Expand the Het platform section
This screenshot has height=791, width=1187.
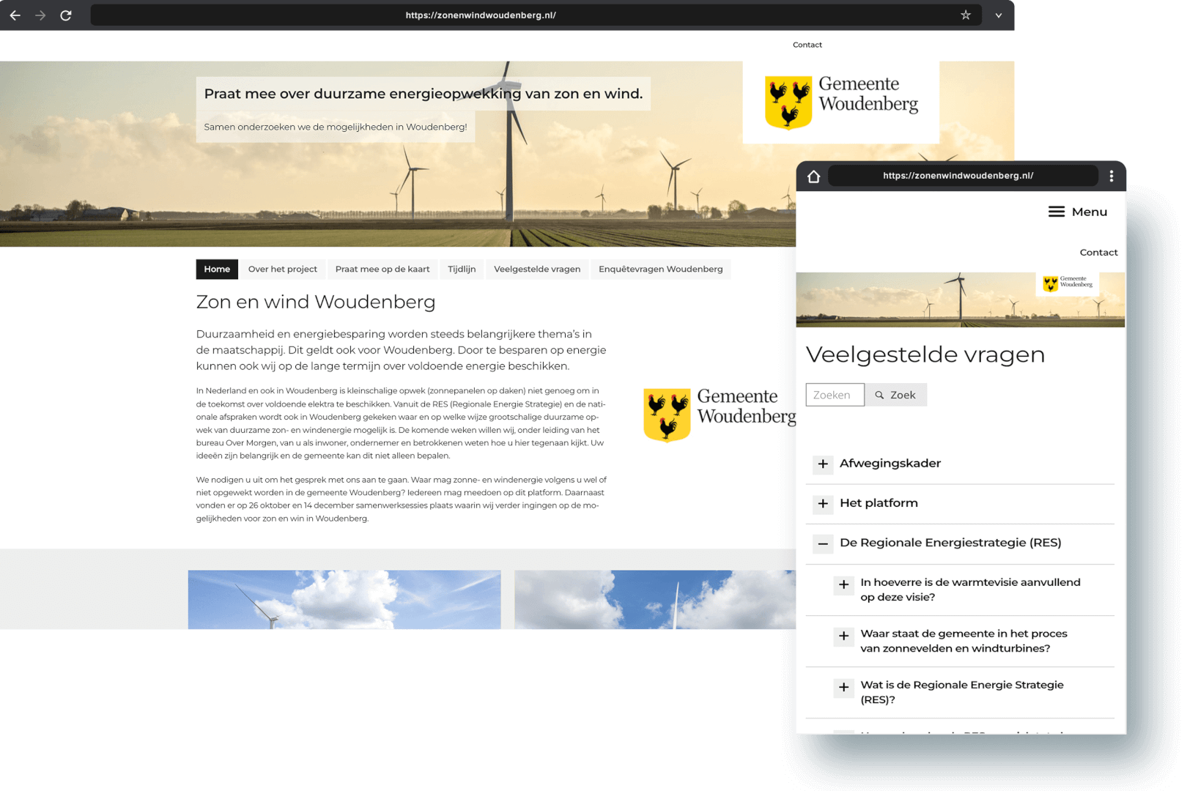click(x=824, y=504)
